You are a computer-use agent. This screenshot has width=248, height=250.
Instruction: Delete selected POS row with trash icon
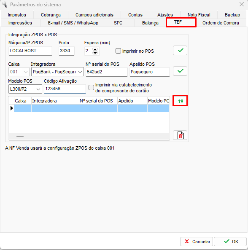[180, 135]
